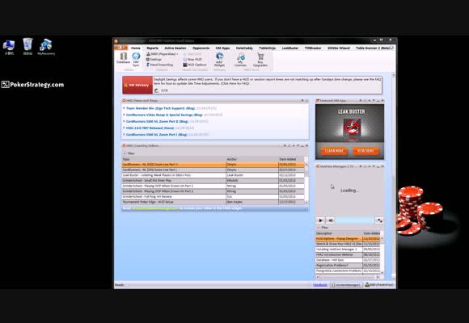Open CardRunners $500 NL Zoom Part I link

tap(157, 135)
